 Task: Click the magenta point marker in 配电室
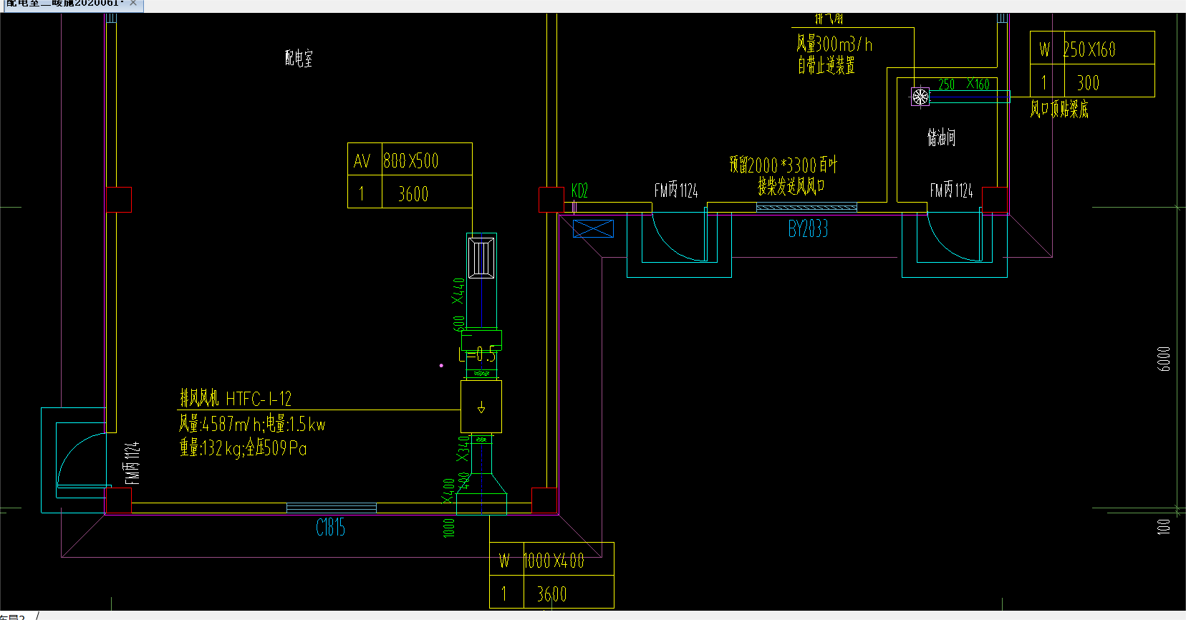point(441,365)
